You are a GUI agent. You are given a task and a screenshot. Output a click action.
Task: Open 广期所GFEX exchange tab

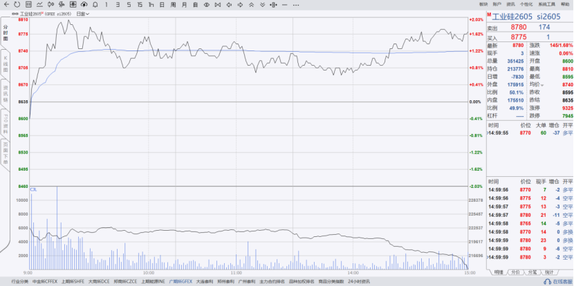[x=180, y=282]
